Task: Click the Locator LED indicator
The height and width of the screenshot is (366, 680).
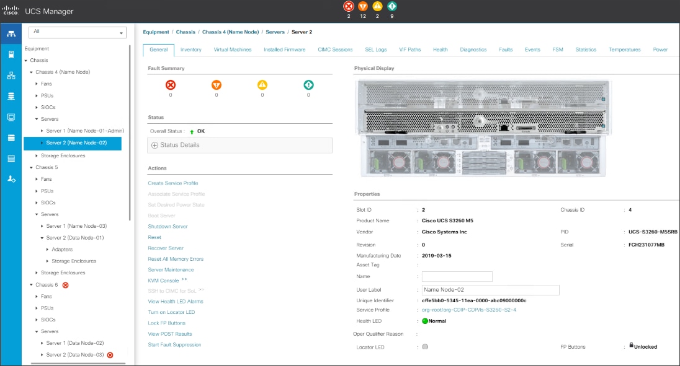Action: point(425,347)
